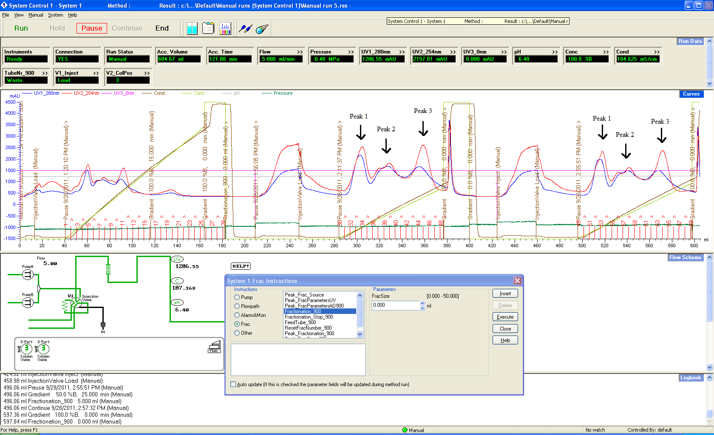Click the telescope toolbar icon
714x435 pixels.
point(262,28)
